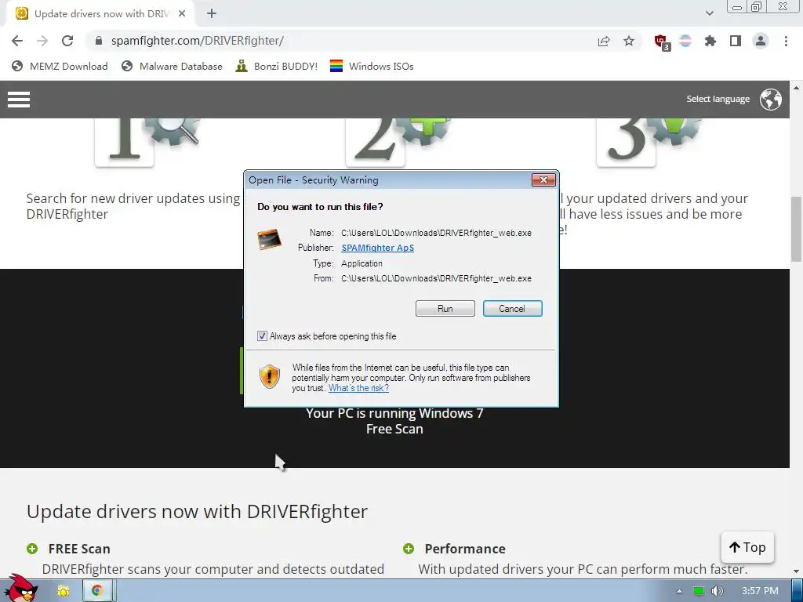Close the Update drivers tab
This screenshot has width=803, height=602.
coord(182,14)
